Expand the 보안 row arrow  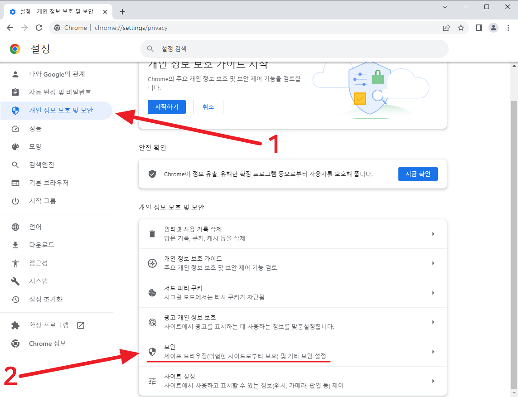coord(433,352)
